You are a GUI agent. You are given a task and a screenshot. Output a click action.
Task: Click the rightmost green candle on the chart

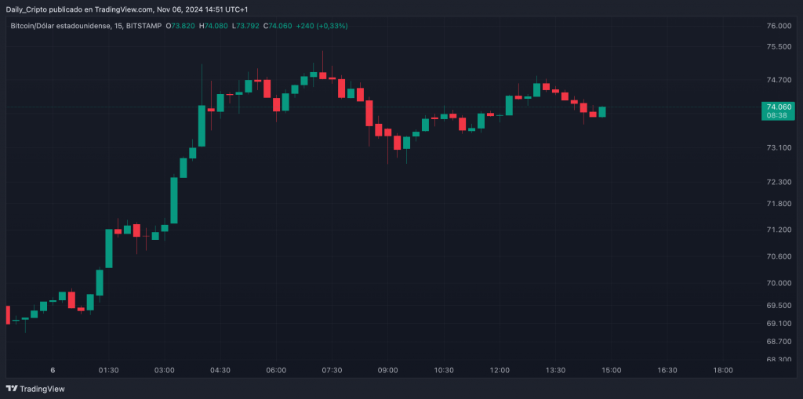(x=602, y=111)
